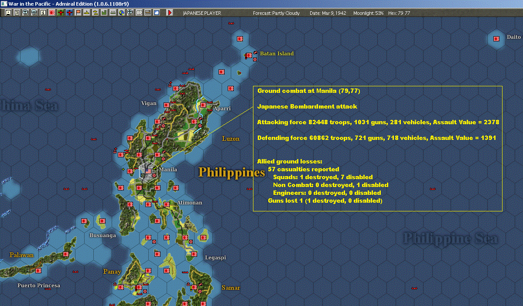523x306 pixels.
Task: Select the US flag unit at Manila
Action: click(x=148, y=171)
